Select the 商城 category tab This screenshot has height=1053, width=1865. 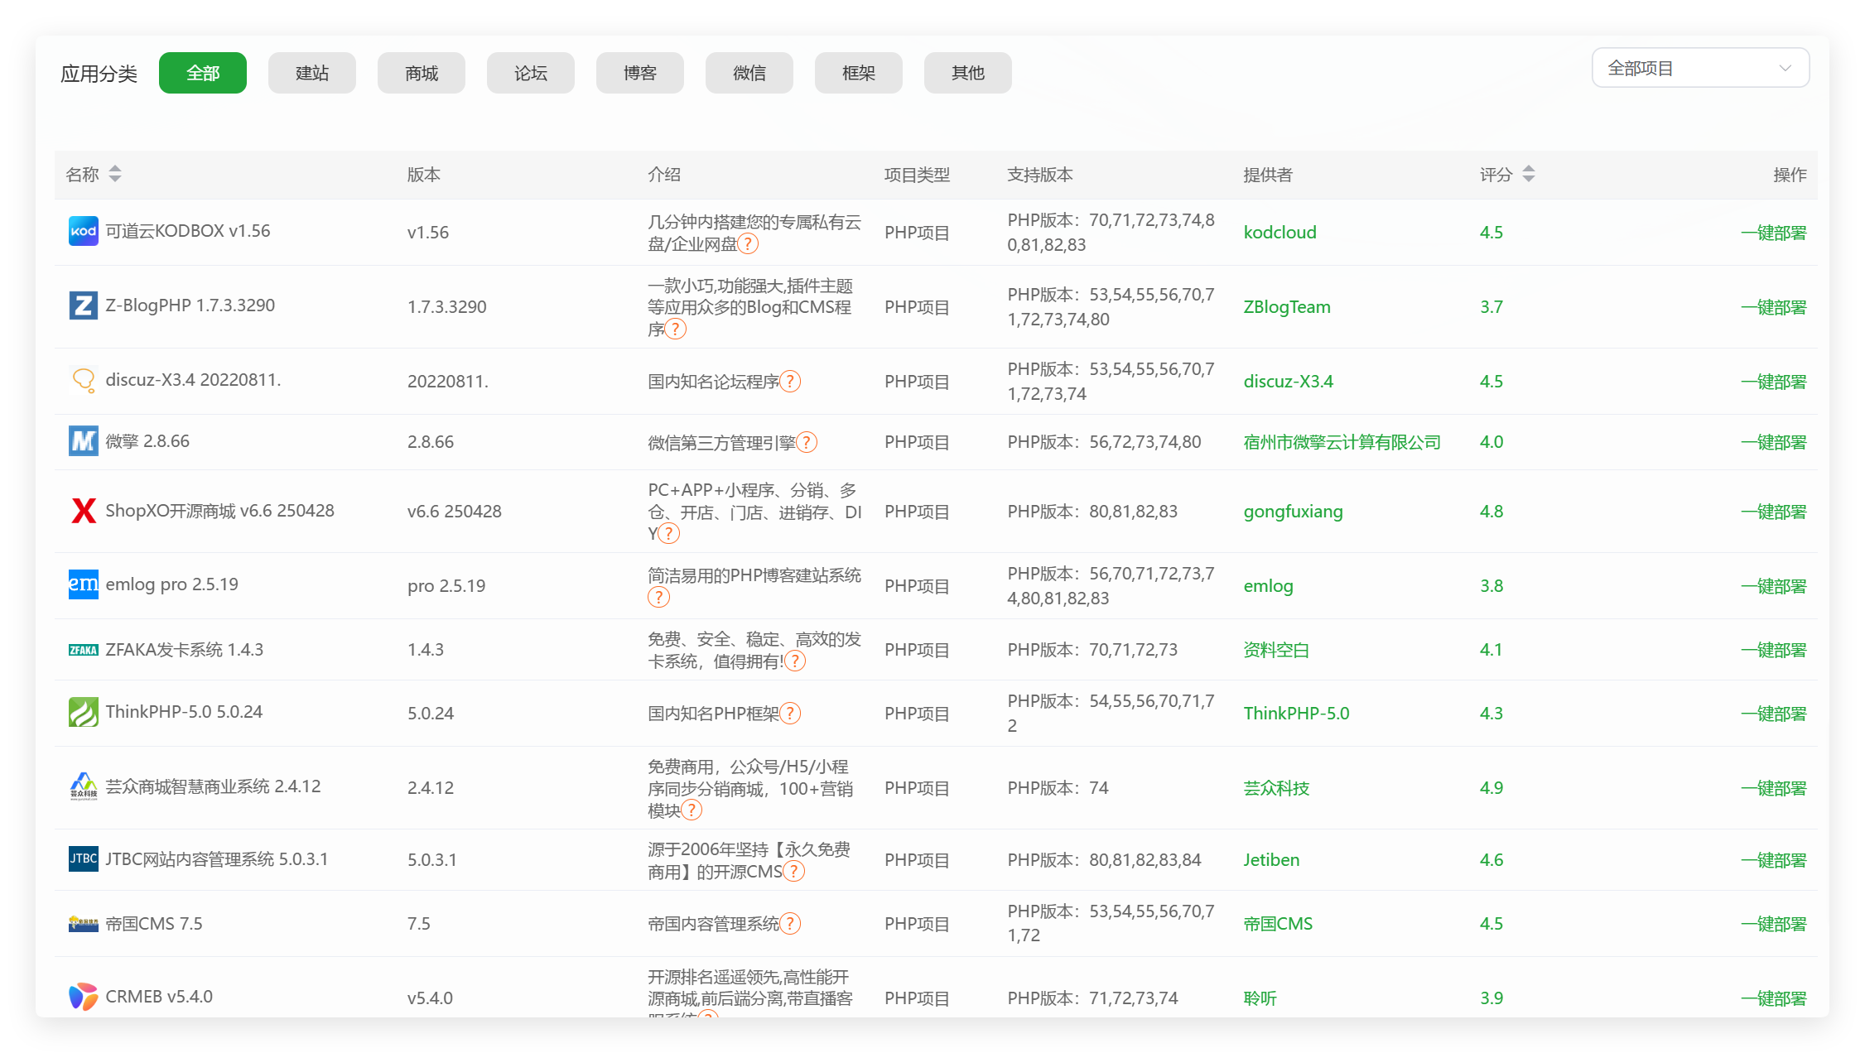point(422,73)
